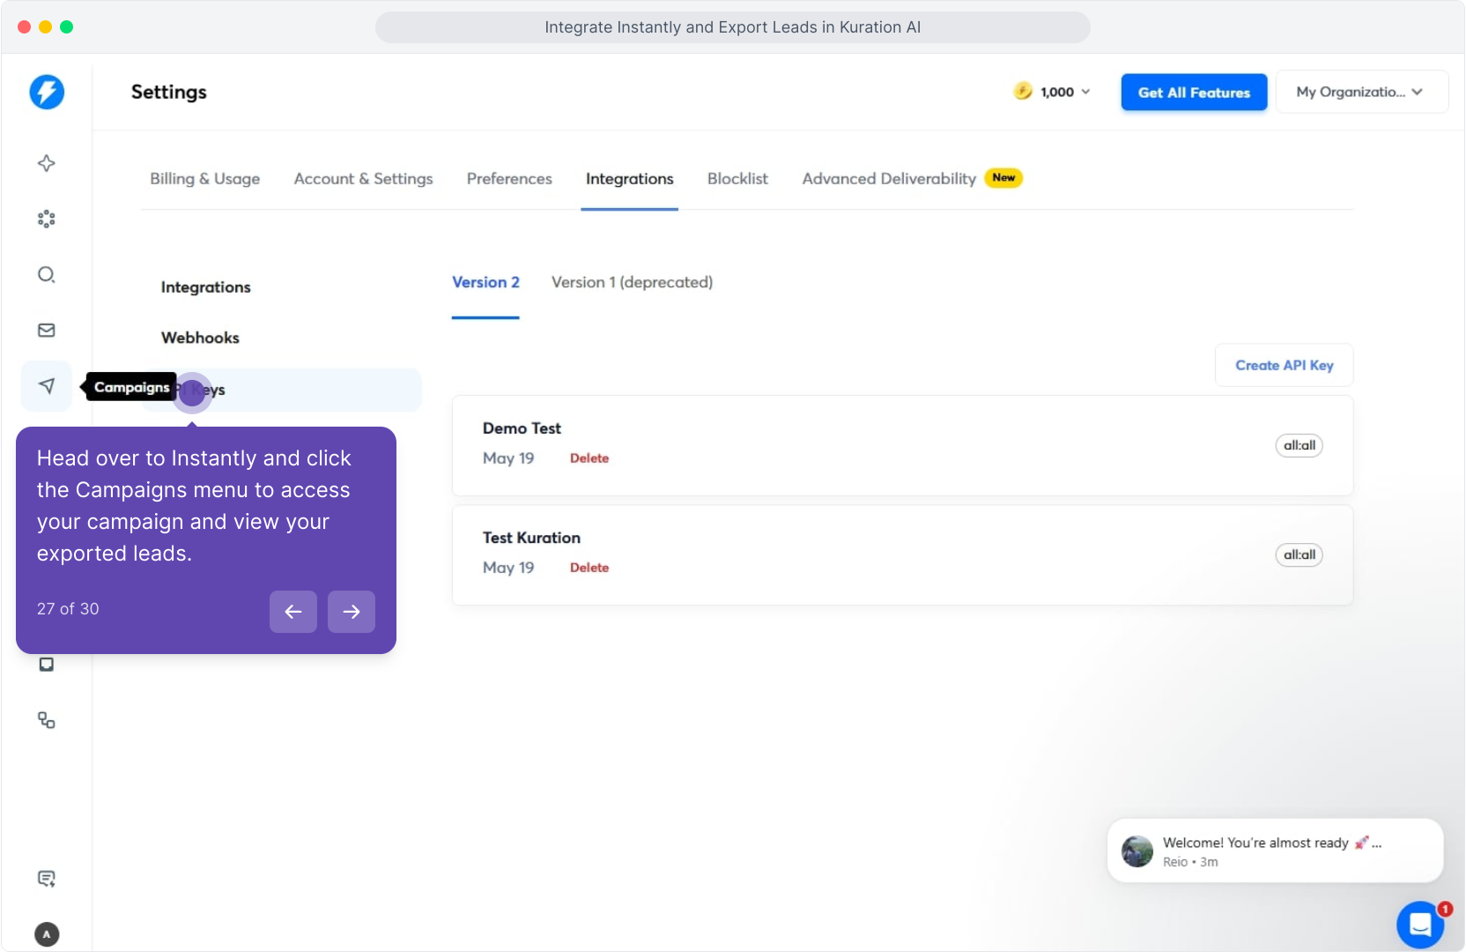This screenshot has width=1466, height=952.
Task: Select the Version 2 tab
Action: (485, 282)
